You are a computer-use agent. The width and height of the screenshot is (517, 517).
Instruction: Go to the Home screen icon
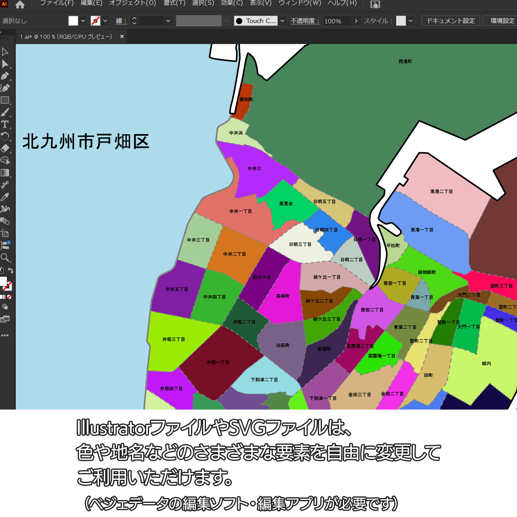click(20, 5)
